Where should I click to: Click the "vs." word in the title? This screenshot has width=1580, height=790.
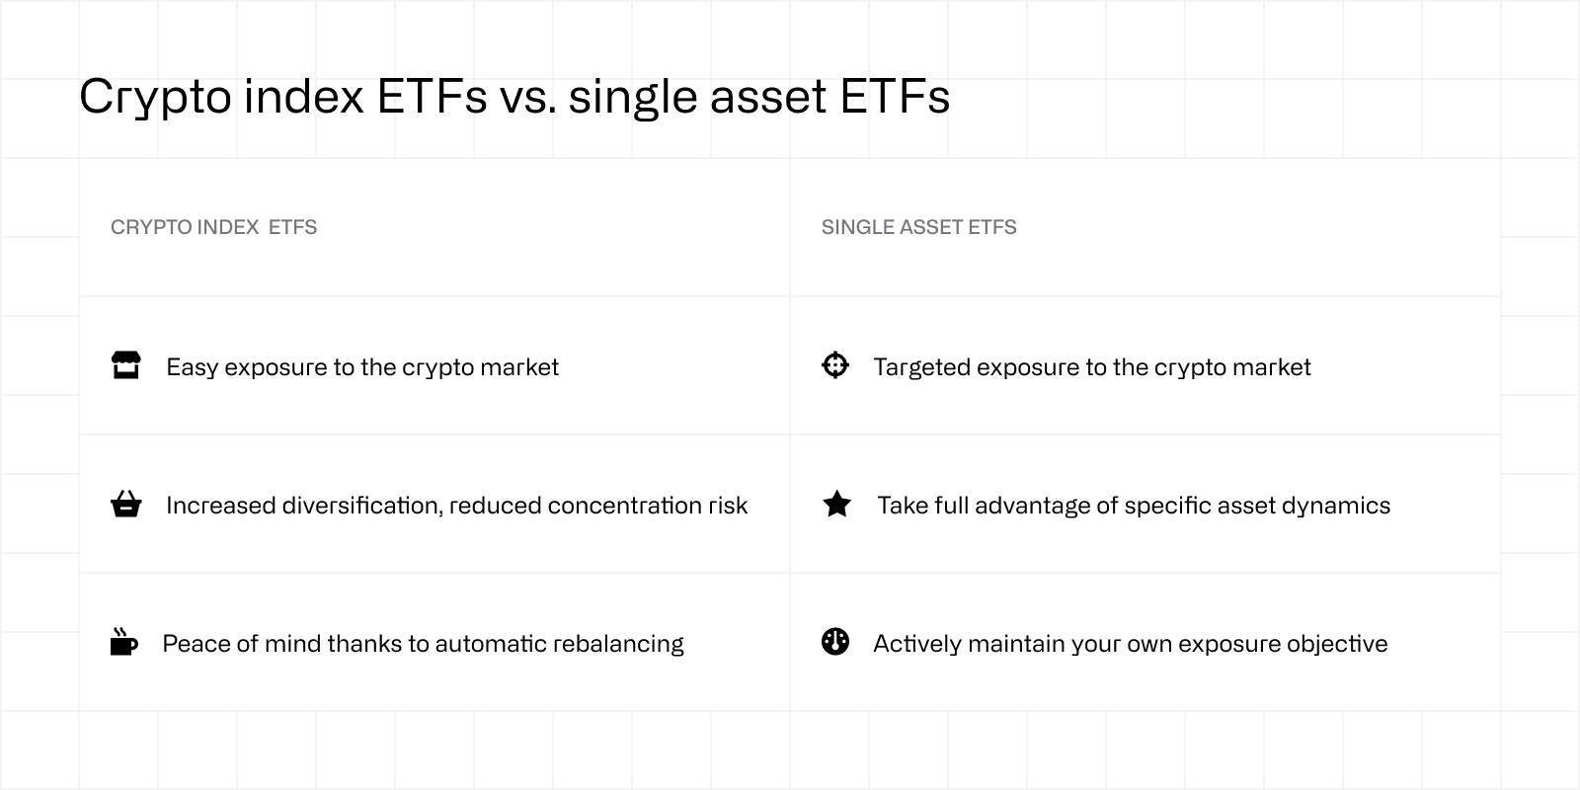(527, 97)
